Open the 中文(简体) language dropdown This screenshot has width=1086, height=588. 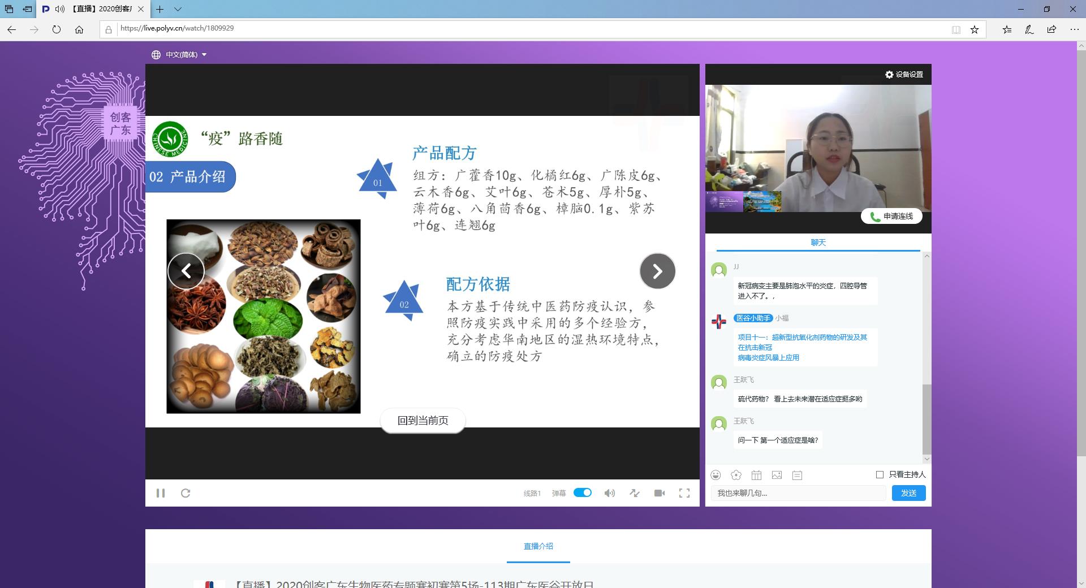point(179,55)
